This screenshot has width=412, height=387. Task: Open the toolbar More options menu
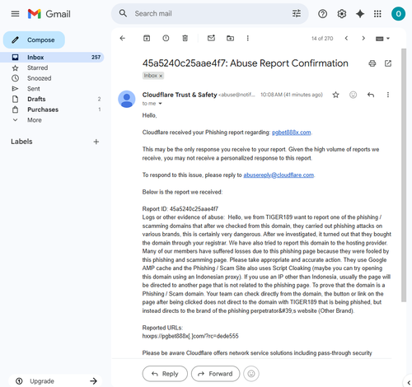point(247,38)
